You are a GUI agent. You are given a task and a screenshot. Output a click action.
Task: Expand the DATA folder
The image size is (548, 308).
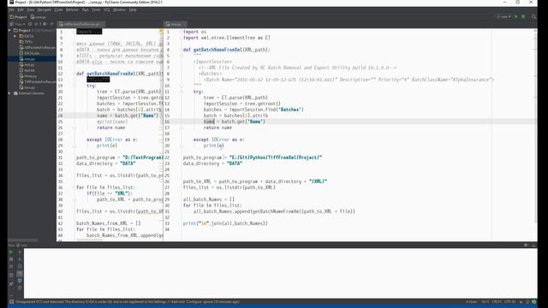tap(15, 36)
